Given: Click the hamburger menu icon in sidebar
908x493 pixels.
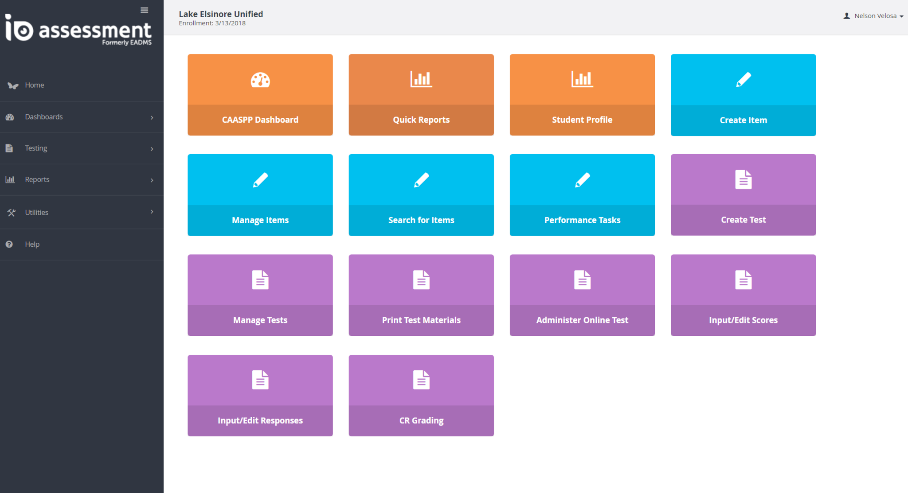Looking at the screenshot, I should coord(144,10).
